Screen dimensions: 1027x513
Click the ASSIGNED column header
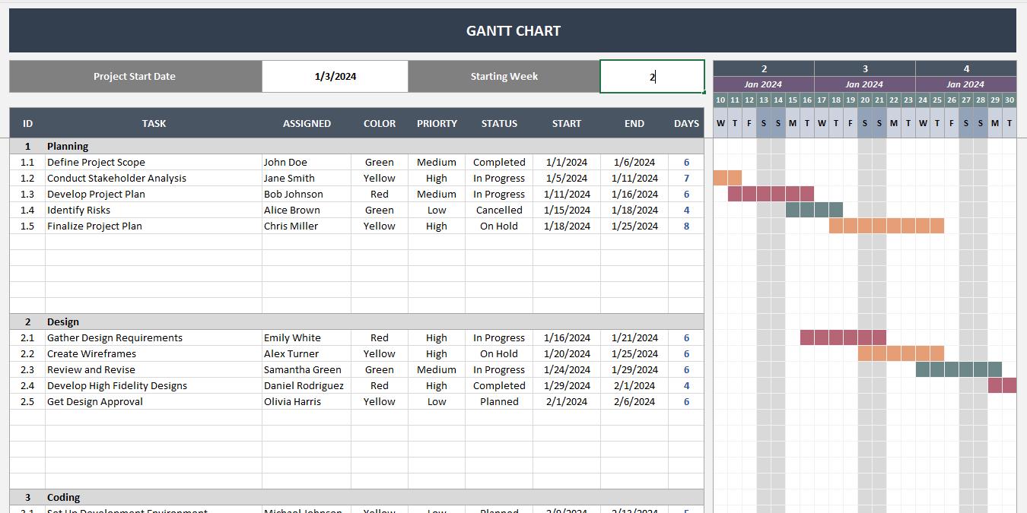[307, 123]
